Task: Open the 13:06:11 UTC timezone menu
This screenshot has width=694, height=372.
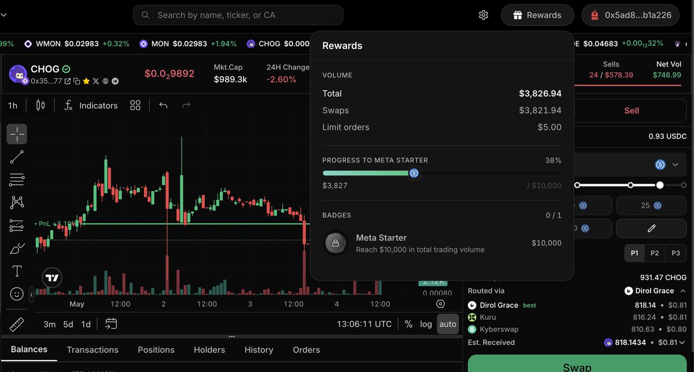Action: pos(364,324)
